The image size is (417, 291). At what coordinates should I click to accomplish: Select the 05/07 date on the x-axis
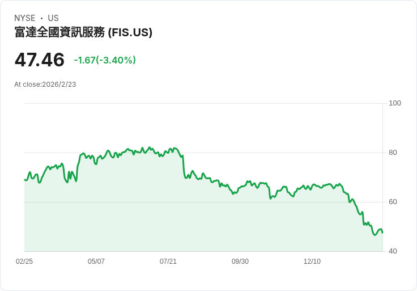96,262
